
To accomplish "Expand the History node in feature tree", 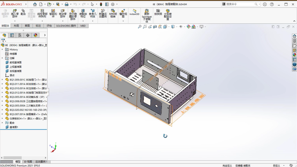I will pos(2,50).
